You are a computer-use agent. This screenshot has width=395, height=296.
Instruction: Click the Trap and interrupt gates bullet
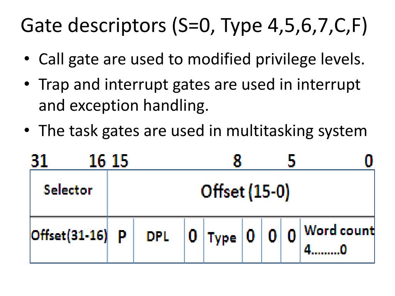click(x=199, y=95)
